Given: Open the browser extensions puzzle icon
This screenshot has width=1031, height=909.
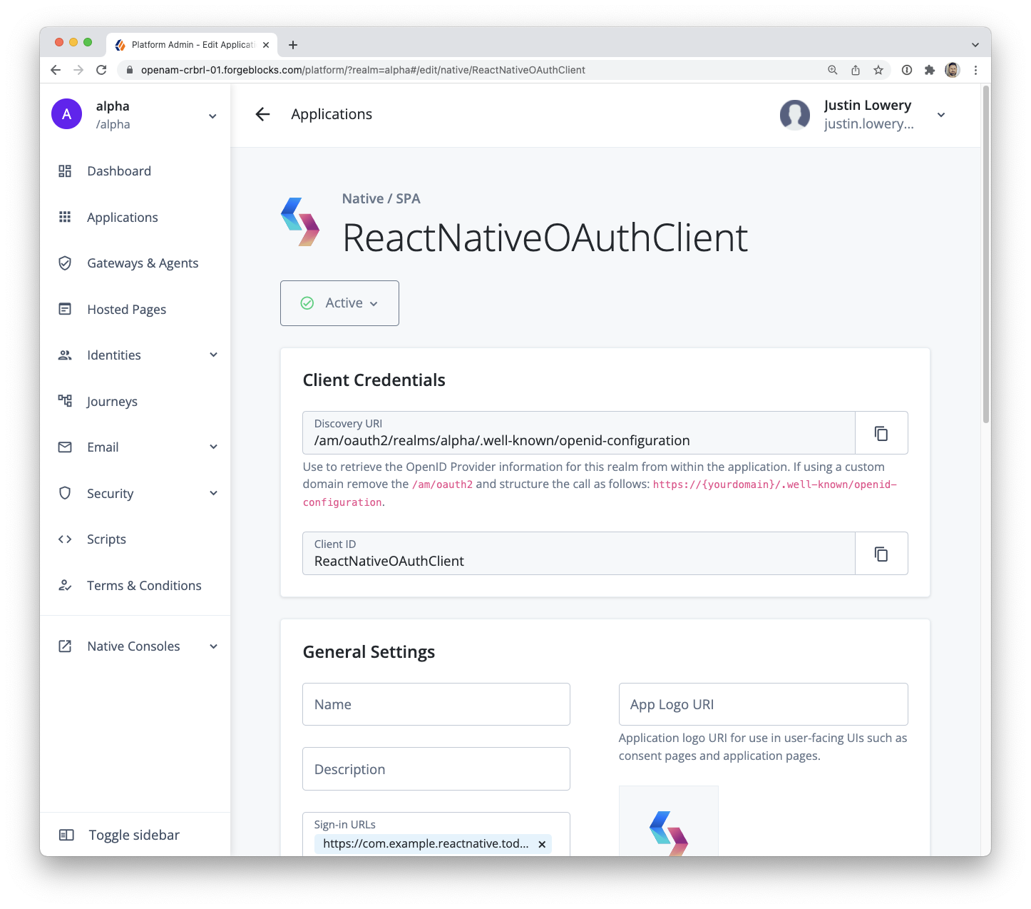Looking at the screenshot, I should 930,70.
